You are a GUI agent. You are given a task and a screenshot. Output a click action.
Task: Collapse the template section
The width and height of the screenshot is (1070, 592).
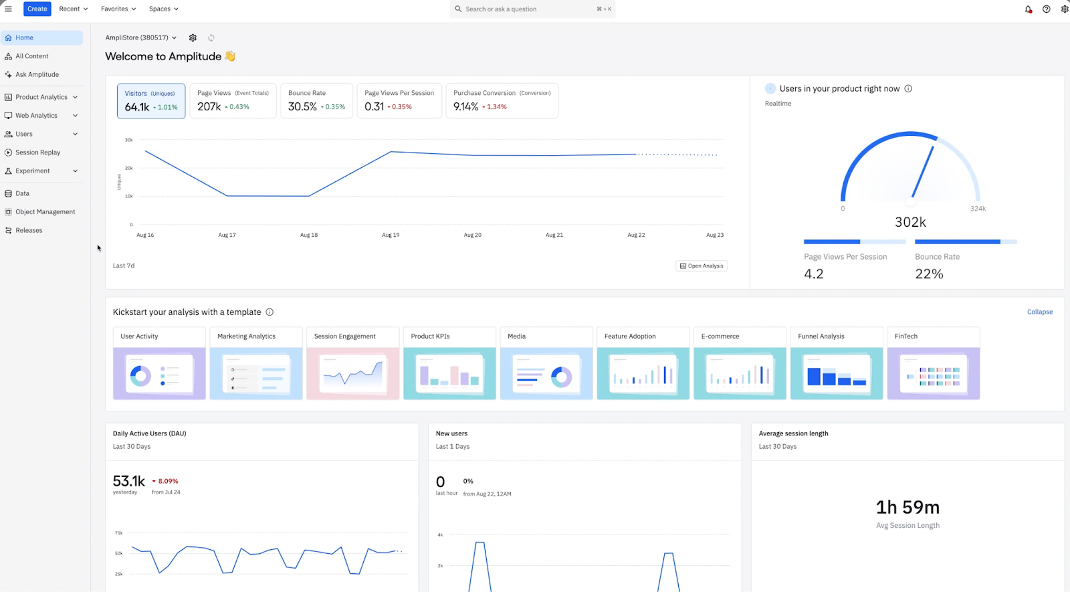(x=1040, y=312)
